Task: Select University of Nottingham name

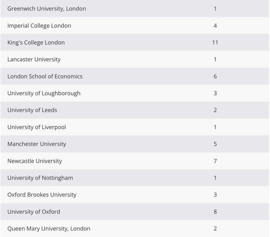Action: 40,178
